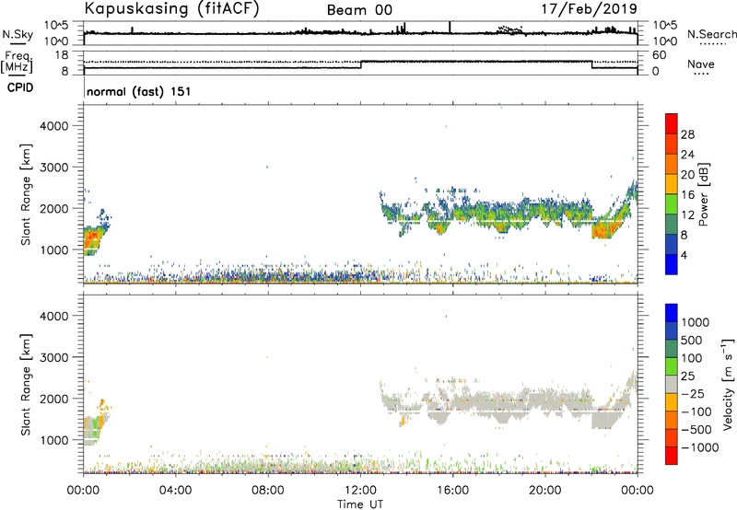
Task: Click the date '17/Feb/2019'
Action: click(590, 8)
